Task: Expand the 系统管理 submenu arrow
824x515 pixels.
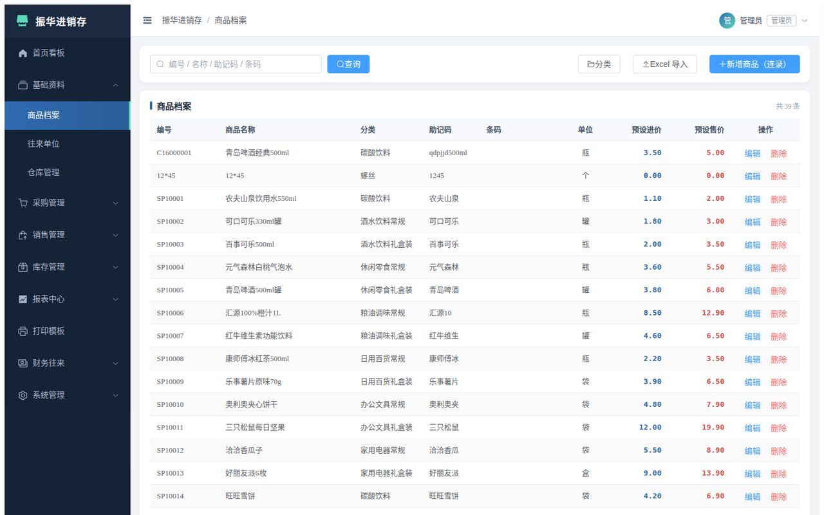Action: coord(115,395)
